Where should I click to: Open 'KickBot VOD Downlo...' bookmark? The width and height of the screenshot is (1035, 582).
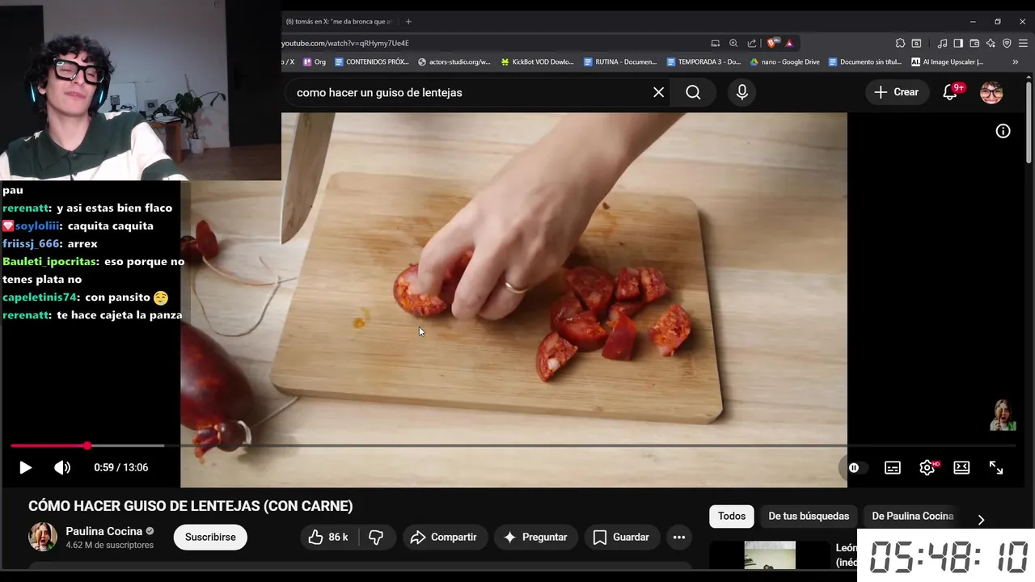538,61
